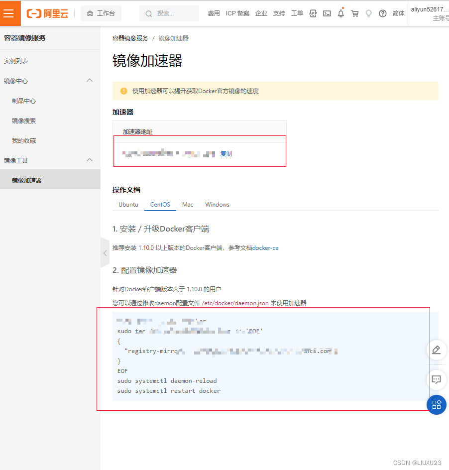Switch to the CentOS tab
Viewport: 449px width, 470px height.
coord(160,205)
